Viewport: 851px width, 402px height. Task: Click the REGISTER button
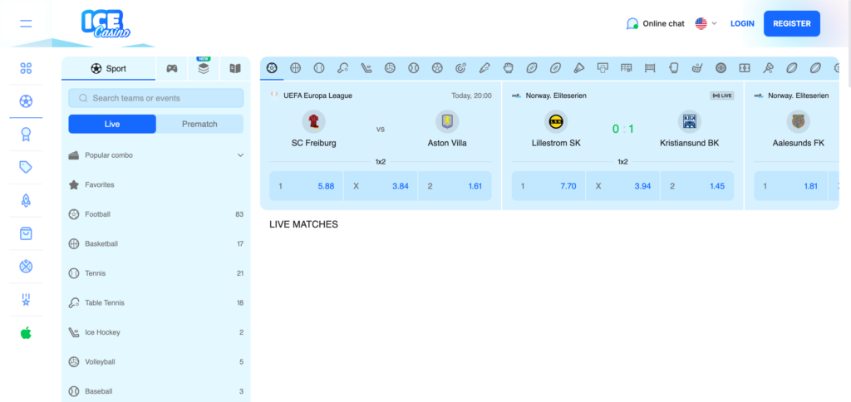(x=792, y=23)
